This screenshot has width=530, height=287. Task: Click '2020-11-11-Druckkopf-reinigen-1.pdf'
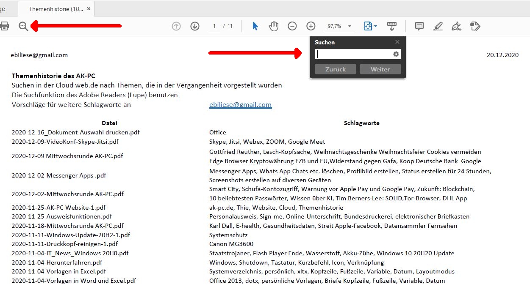64,244
